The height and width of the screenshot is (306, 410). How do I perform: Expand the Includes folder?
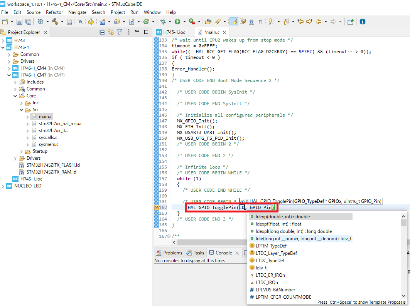15,82
